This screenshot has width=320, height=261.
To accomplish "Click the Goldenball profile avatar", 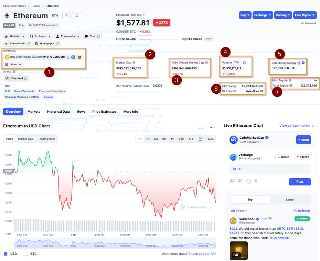I will coord(233,221).
